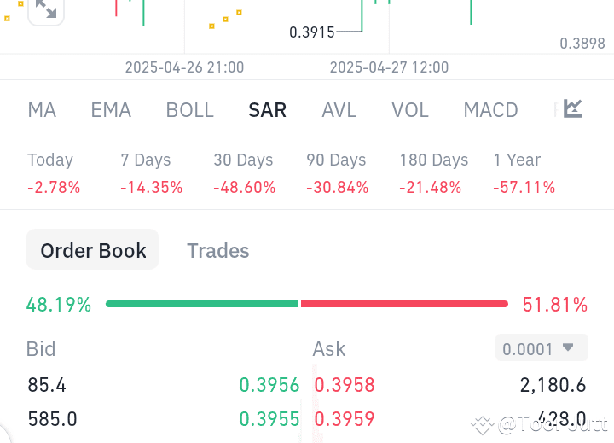Open chart indicator settings icon
The width and height of the screenshot is (614, 443).
[573, 108]
